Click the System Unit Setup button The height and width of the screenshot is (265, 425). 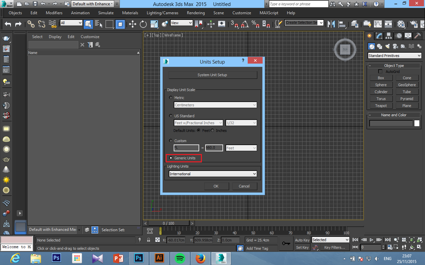pos(212,75)
